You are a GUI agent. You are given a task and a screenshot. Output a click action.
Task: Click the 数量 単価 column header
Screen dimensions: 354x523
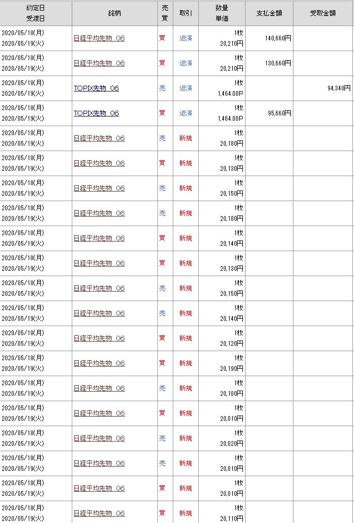(x=222, y=13)
